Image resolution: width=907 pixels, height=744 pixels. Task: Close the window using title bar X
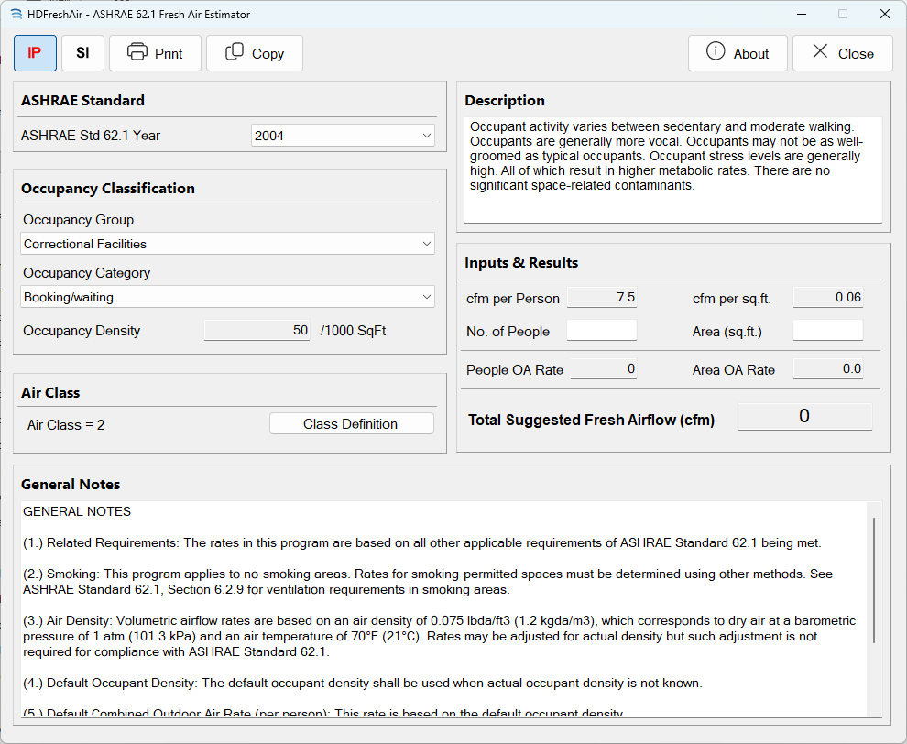[x=885, y=14]
